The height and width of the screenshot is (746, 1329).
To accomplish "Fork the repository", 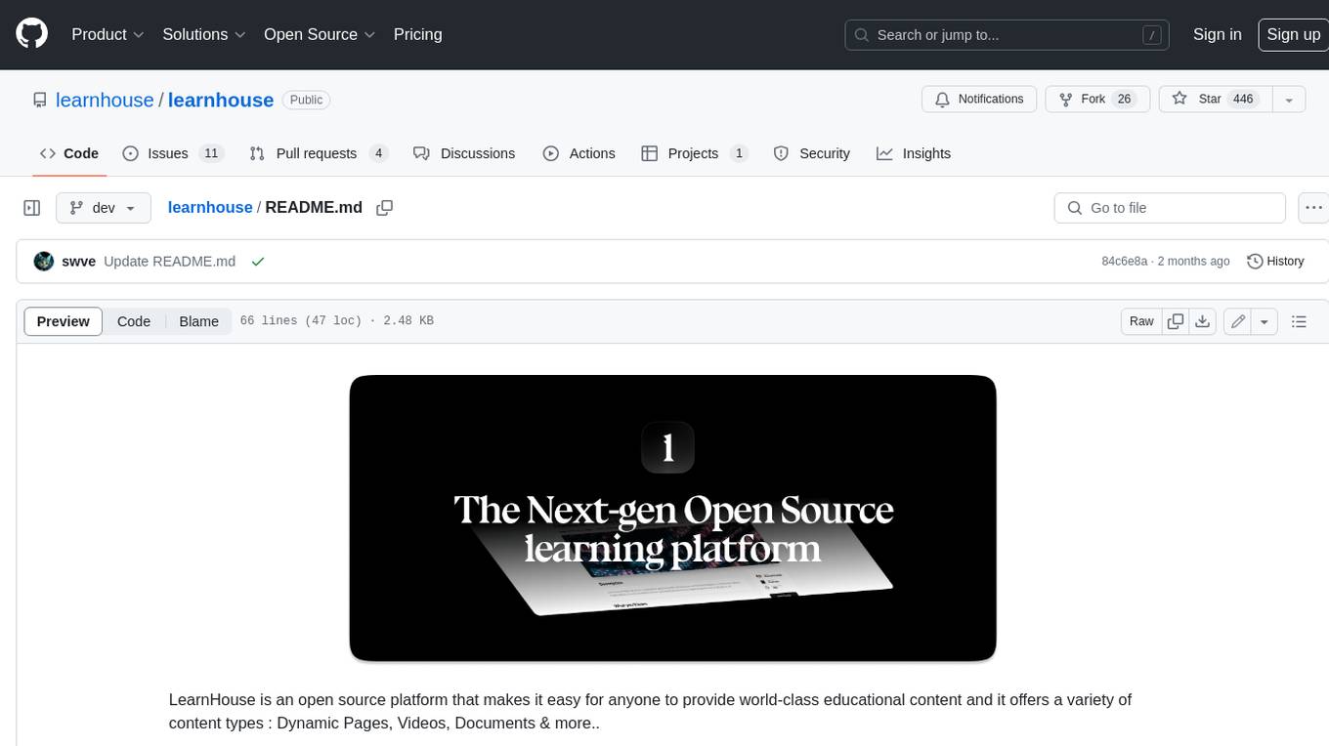I will pos(1097,99).
